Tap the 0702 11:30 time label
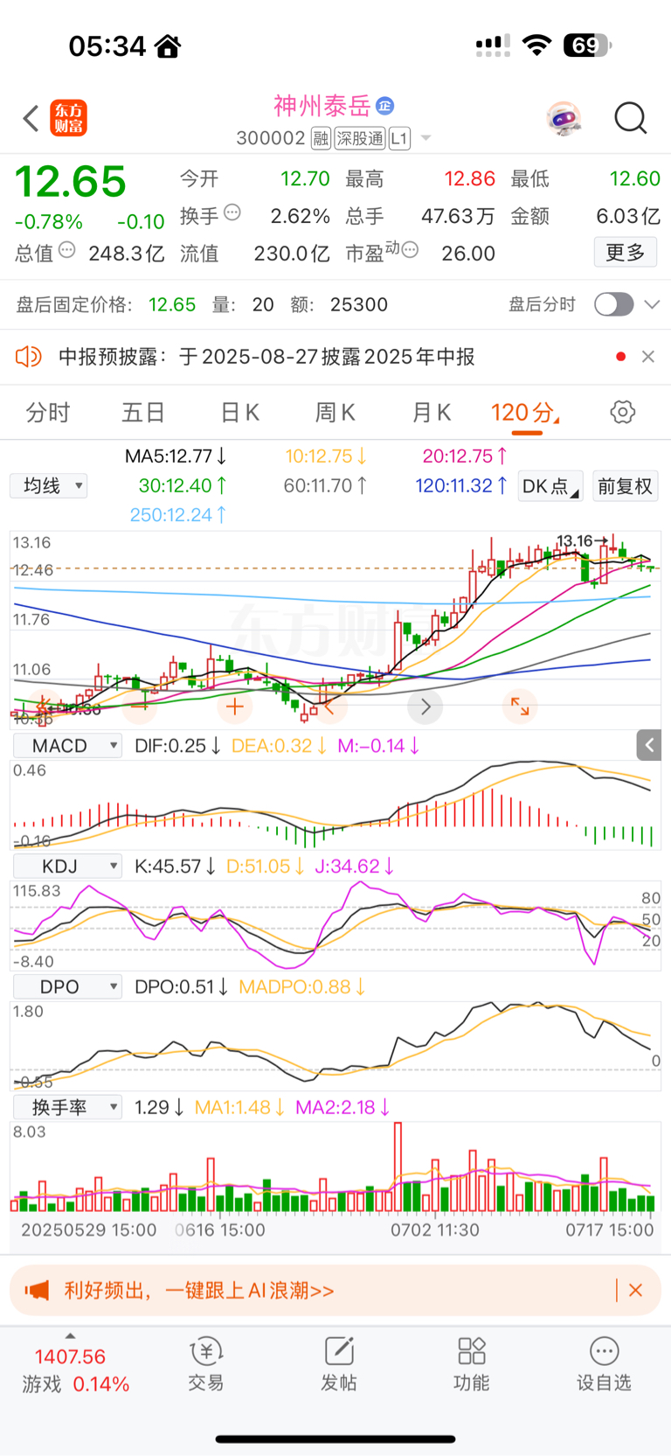The image size is (671, 1456). click(x=435, y=1230)
